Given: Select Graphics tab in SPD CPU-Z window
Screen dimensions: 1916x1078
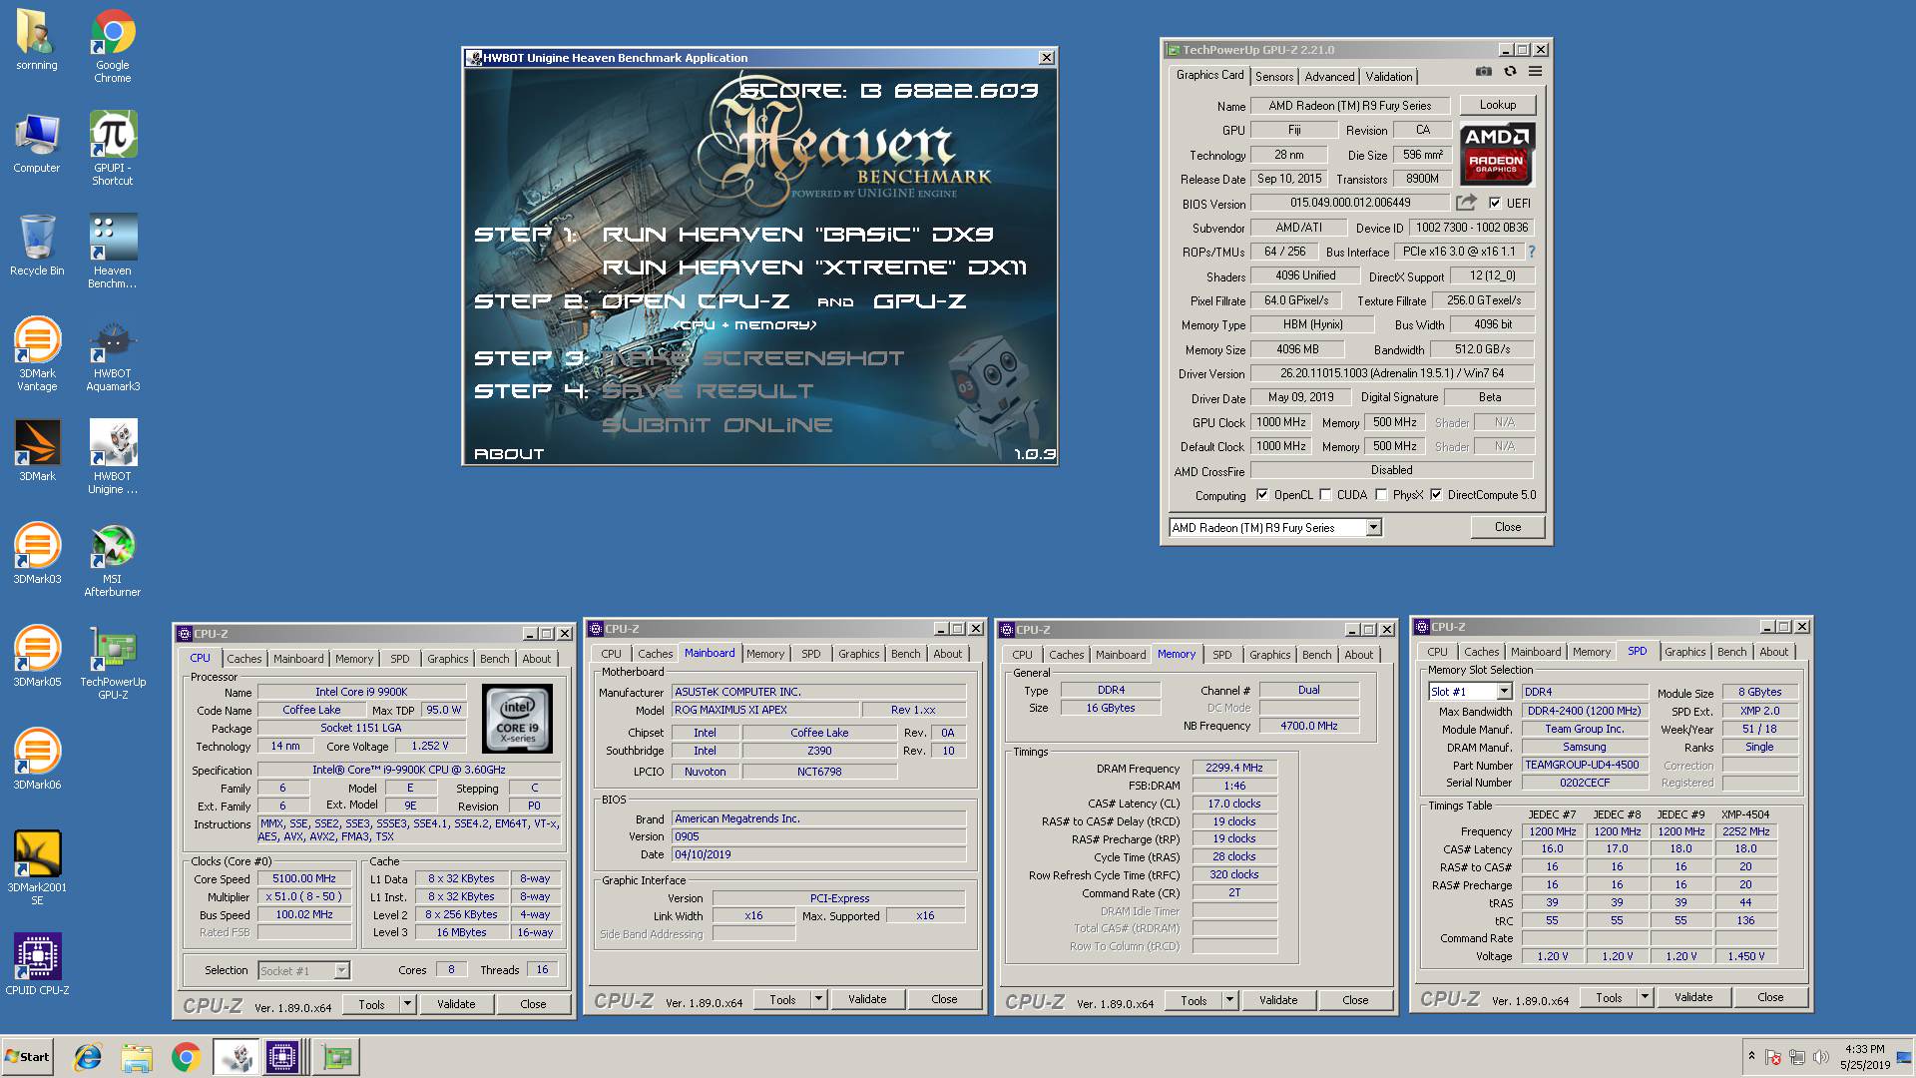Looking at the screenshot, I should 1685,652.
